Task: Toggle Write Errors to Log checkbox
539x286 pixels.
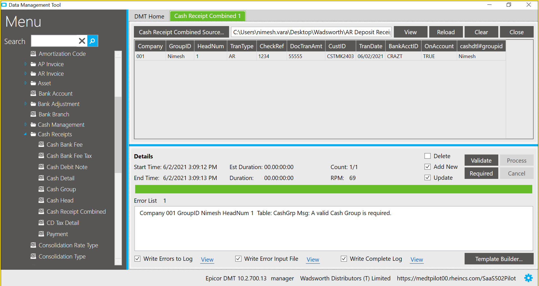Action: 138,259
